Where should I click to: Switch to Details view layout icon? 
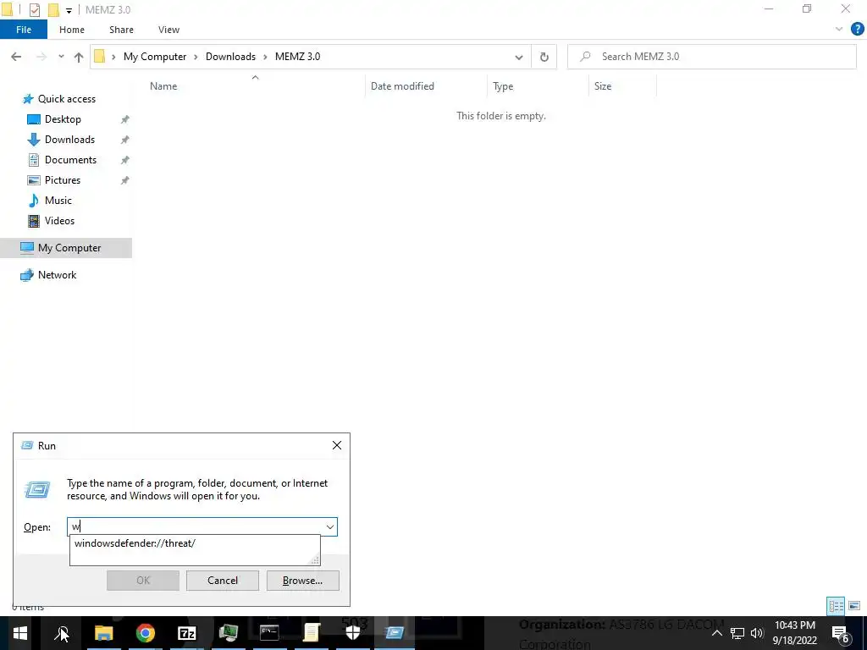836,606
